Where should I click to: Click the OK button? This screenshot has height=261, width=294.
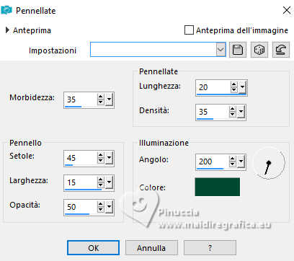(x=93, y=248)
